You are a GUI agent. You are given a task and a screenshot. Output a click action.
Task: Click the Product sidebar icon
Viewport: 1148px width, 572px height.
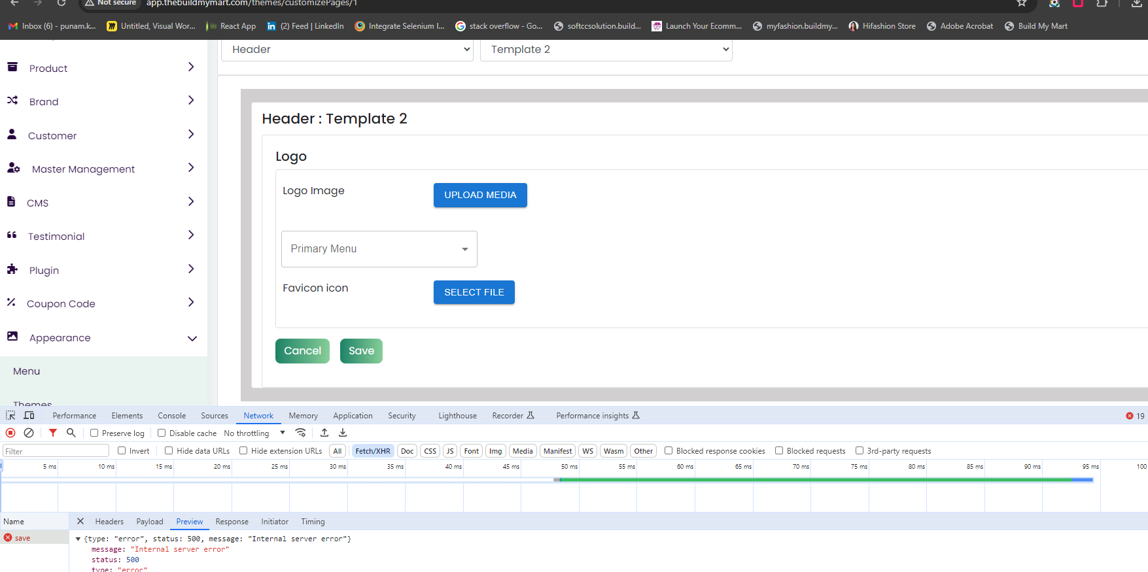tap(12, 67)
